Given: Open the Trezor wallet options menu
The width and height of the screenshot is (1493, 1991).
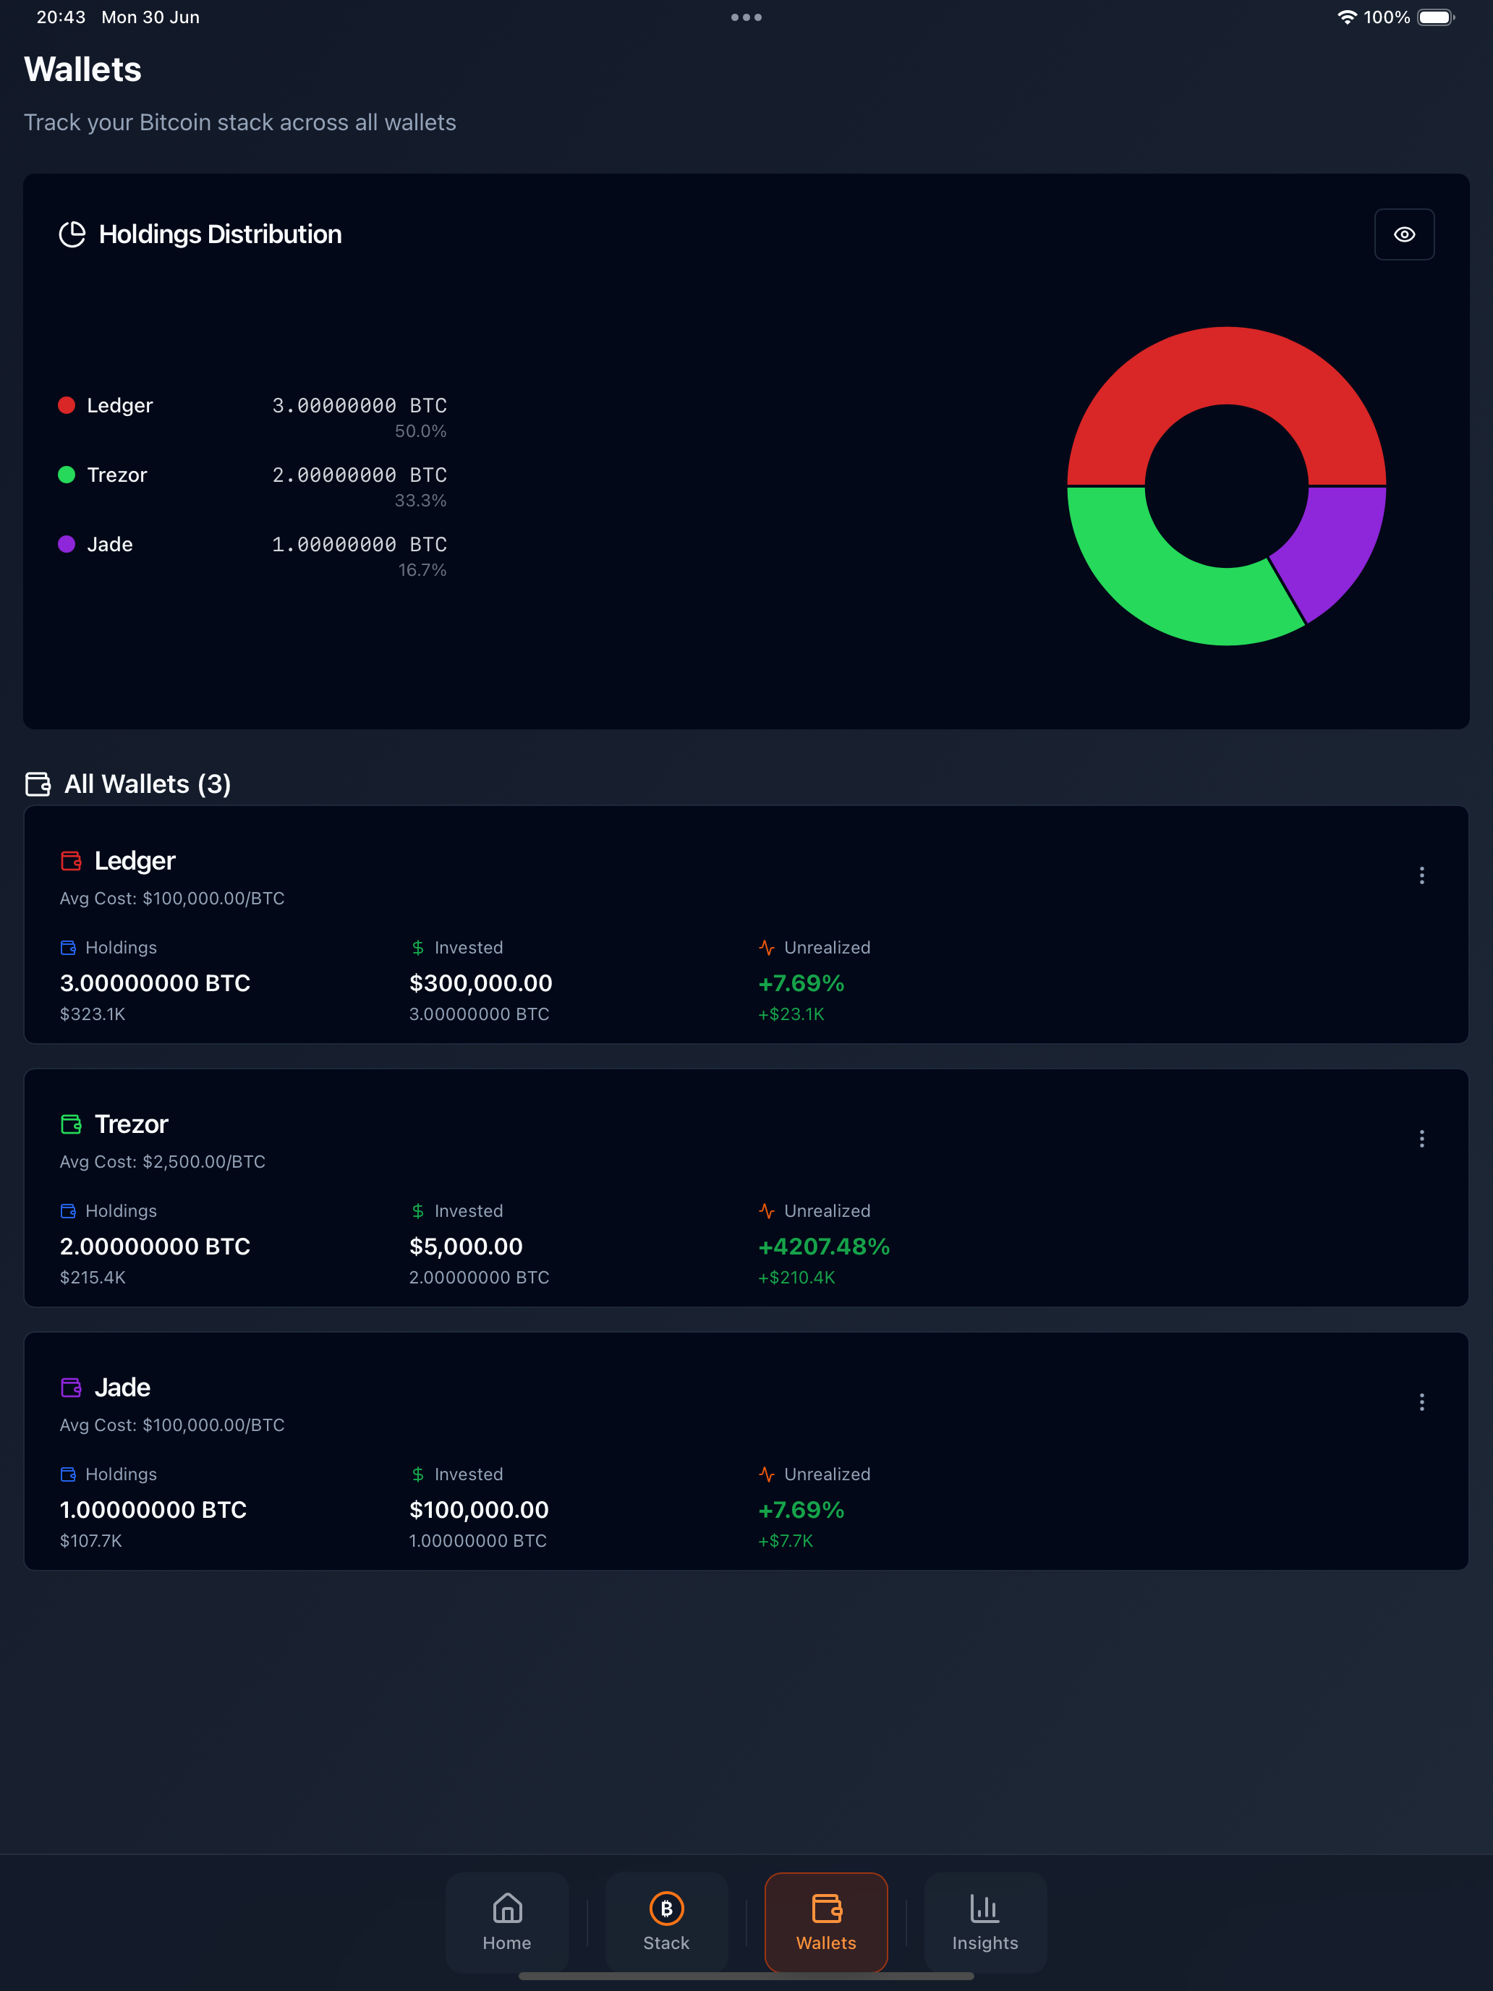Looking at the screenshot, I should (1422, 1139).
